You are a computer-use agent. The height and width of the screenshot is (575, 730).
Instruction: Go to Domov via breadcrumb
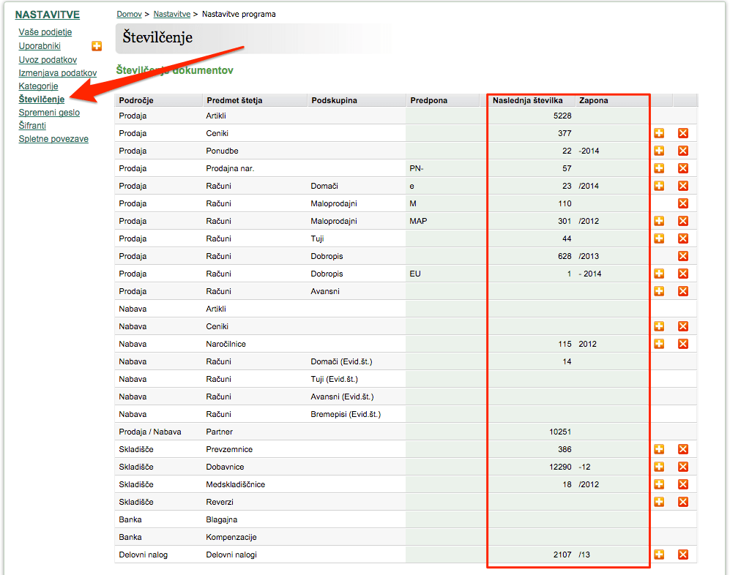pos(129,14)
